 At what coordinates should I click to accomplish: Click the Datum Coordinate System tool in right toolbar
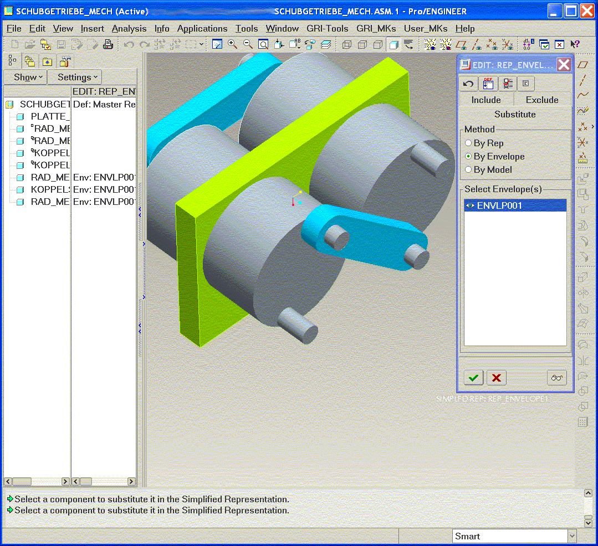pyautogui.click(x=582, y=142)
